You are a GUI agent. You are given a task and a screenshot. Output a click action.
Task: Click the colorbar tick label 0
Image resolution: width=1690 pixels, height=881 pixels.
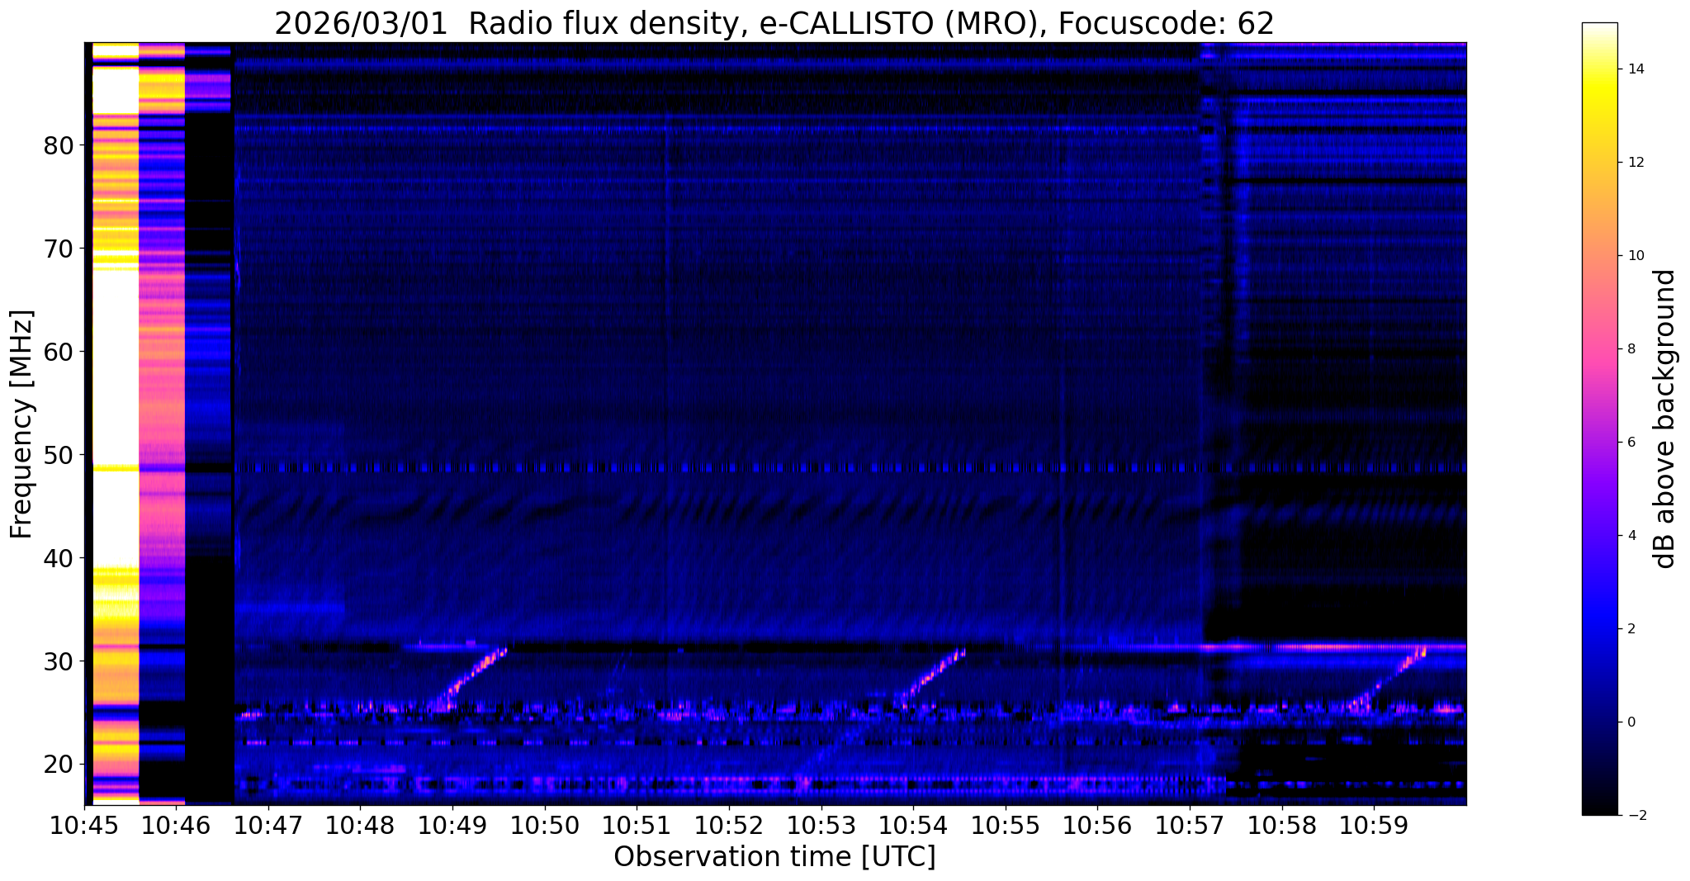tap(1631, 722)
